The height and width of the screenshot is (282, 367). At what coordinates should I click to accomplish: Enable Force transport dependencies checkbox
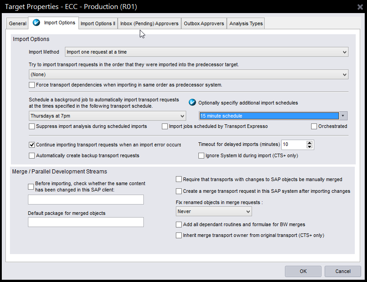click(32, 85)
